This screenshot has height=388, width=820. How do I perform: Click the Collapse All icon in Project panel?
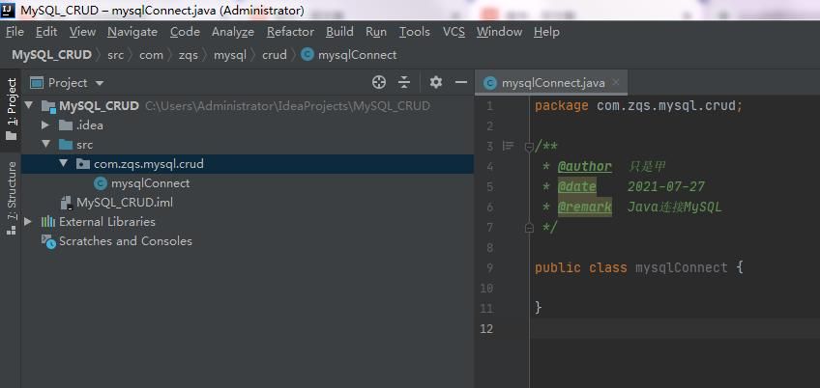(404, 83)
